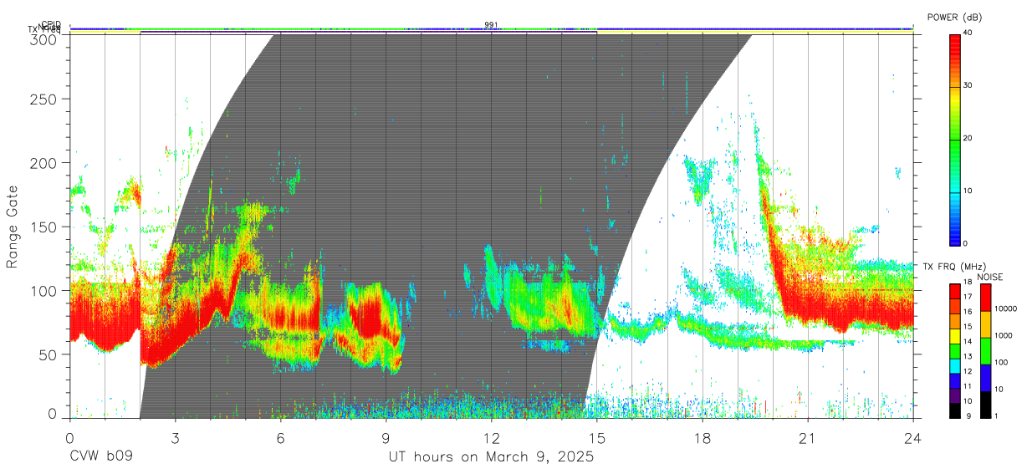Click the UT hours on March 9, 2025 title
1027x474 pixels.
491,458
